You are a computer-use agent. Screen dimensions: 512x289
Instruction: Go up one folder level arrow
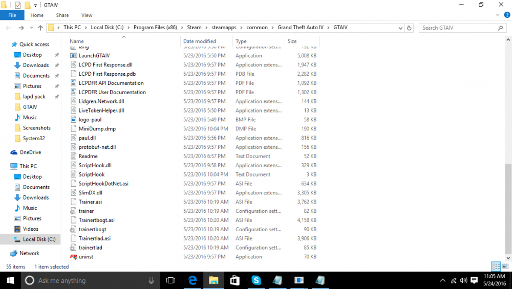coord(40,28)
